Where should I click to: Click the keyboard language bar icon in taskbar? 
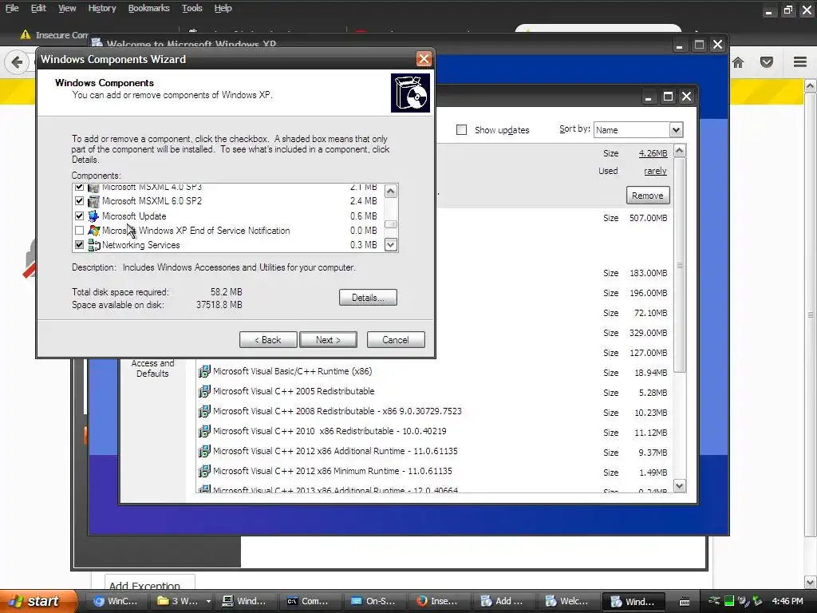(x=685, y=602)
